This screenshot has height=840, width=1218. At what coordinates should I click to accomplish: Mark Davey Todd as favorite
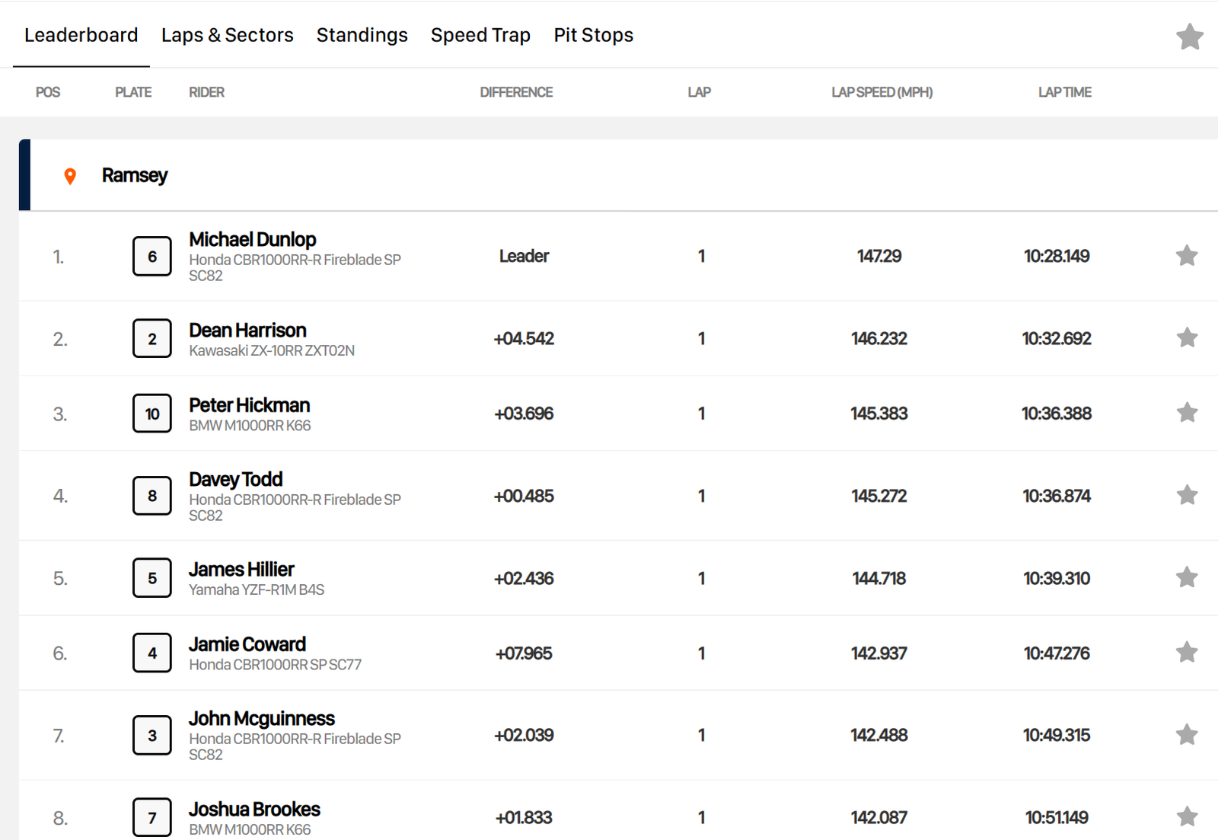(1186, 495)
